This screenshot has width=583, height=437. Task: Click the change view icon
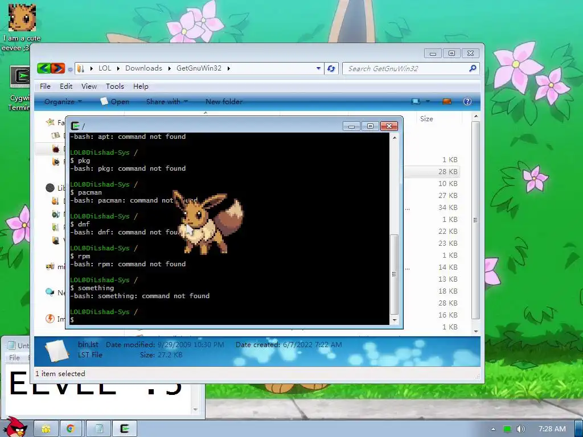pyautogui.click(x=416, y=101)
